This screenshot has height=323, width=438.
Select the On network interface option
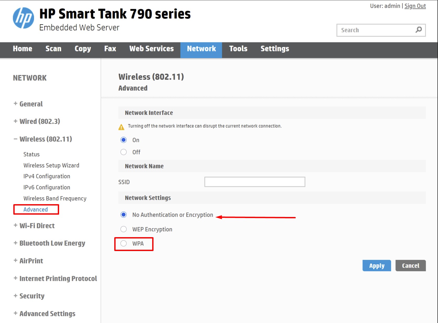point(123,140)
